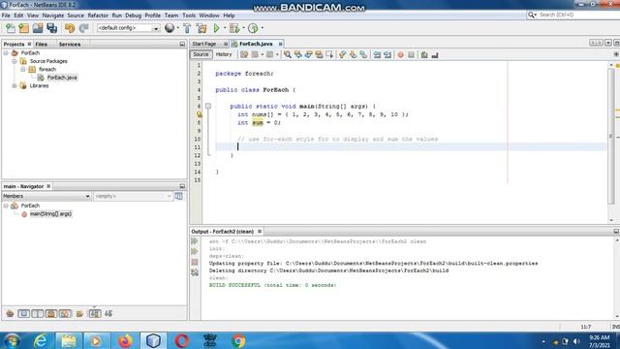
Task: Click the New Project toolbar icon
Action: click(23, 28)
